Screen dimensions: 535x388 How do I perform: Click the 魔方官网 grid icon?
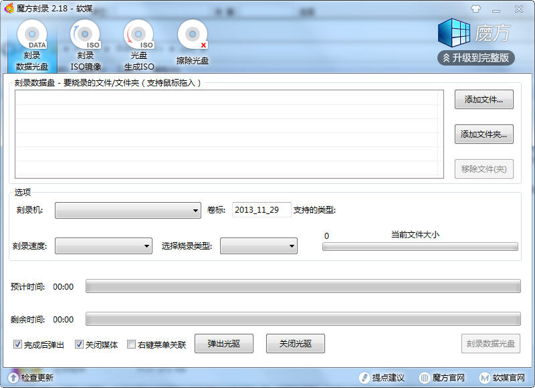(424, 377)
